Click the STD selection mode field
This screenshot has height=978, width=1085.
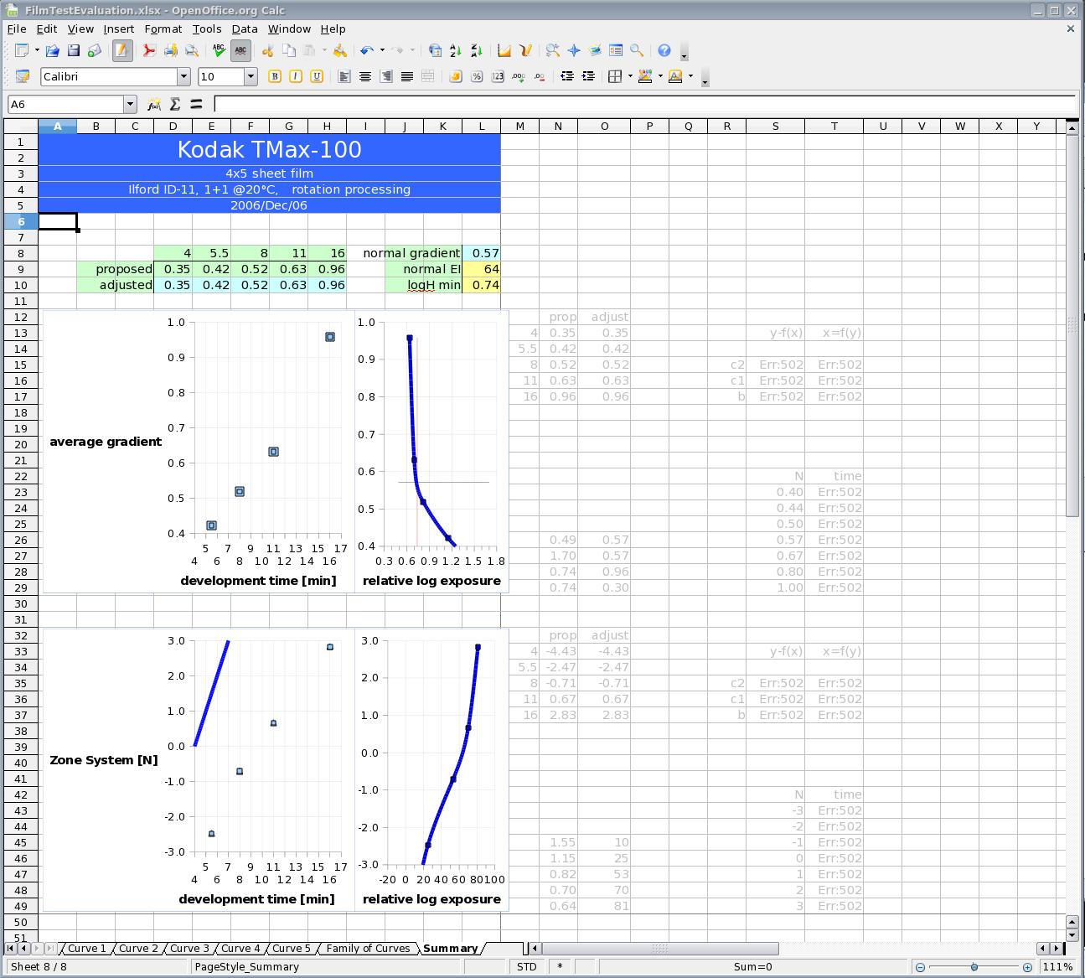[527, 967]
